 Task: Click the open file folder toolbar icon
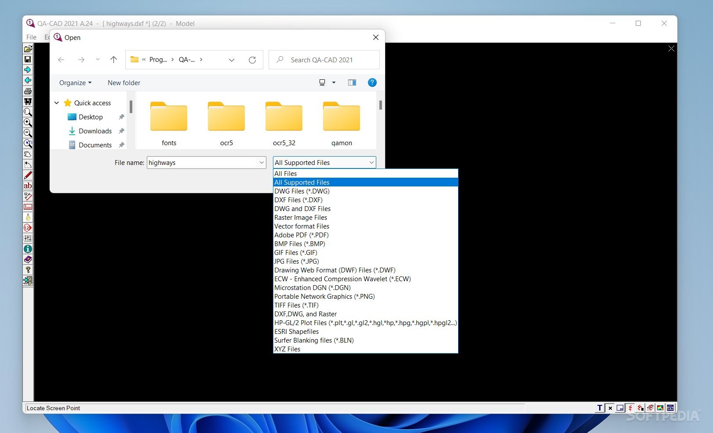[28, 49]
